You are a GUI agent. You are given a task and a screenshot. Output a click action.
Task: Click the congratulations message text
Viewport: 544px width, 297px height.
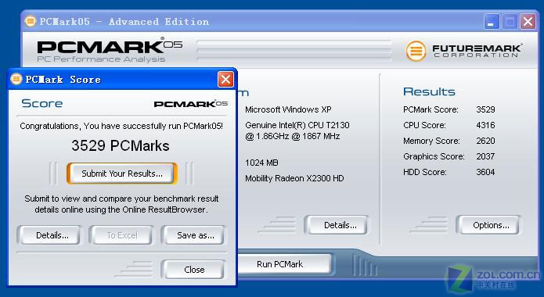click(121, 126)
